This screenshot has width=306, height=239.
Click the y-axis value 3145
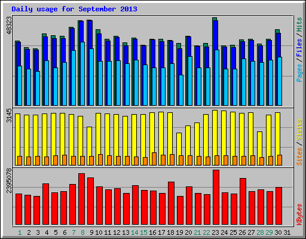9,116
